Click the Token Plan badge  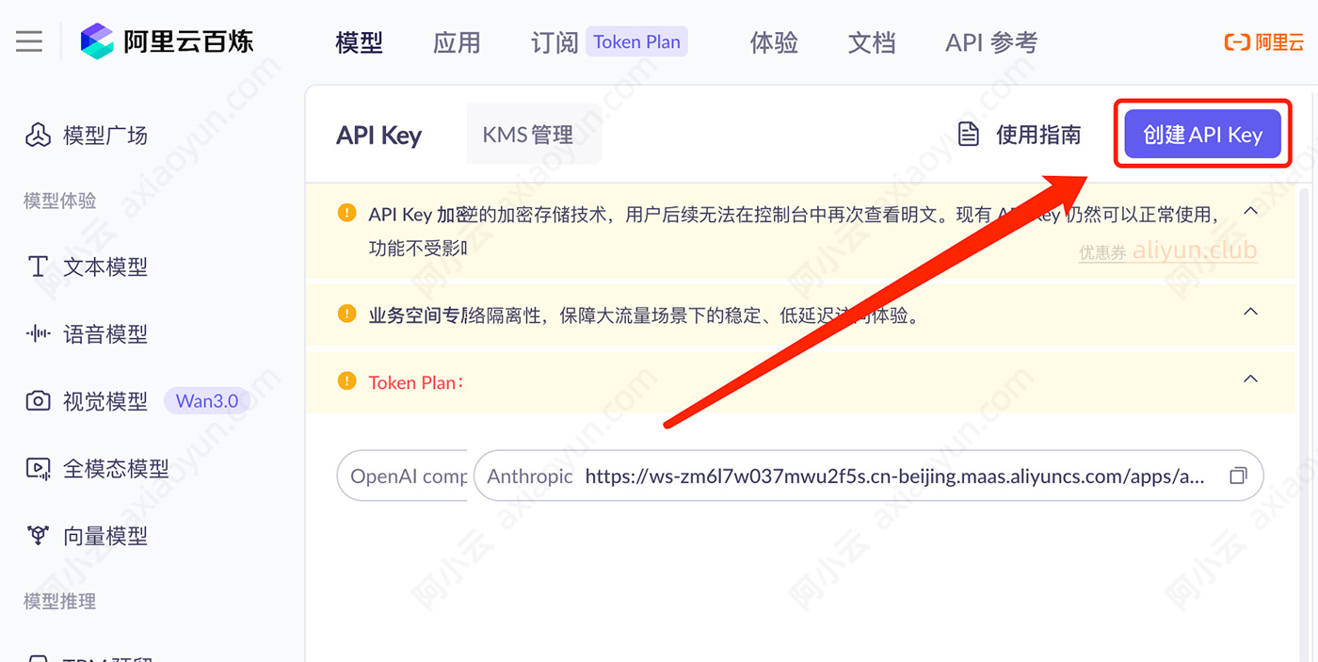(636, 41)
